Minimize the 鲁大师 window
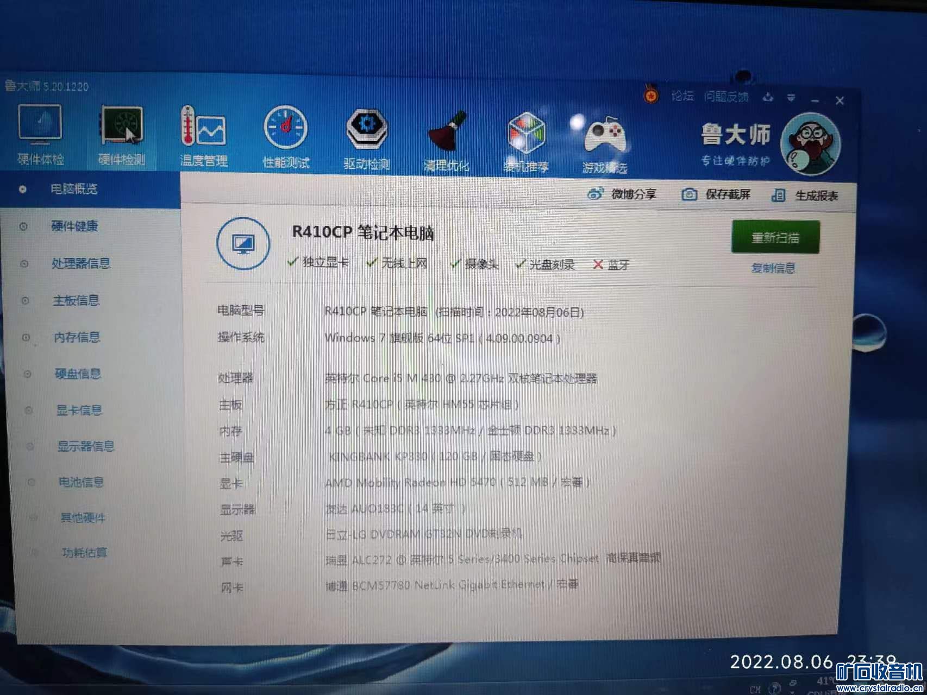The height and width of the screenshot is (695, 927). 815,100
